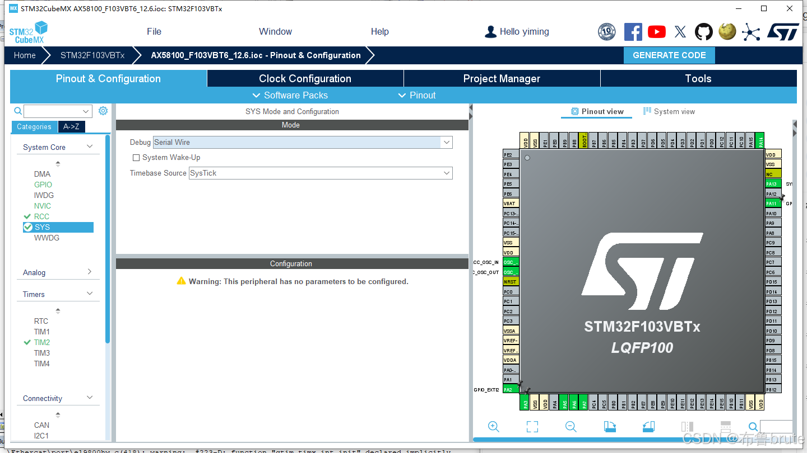
Task: Toggle the horizontal split view icon
Action: point(725,427)
